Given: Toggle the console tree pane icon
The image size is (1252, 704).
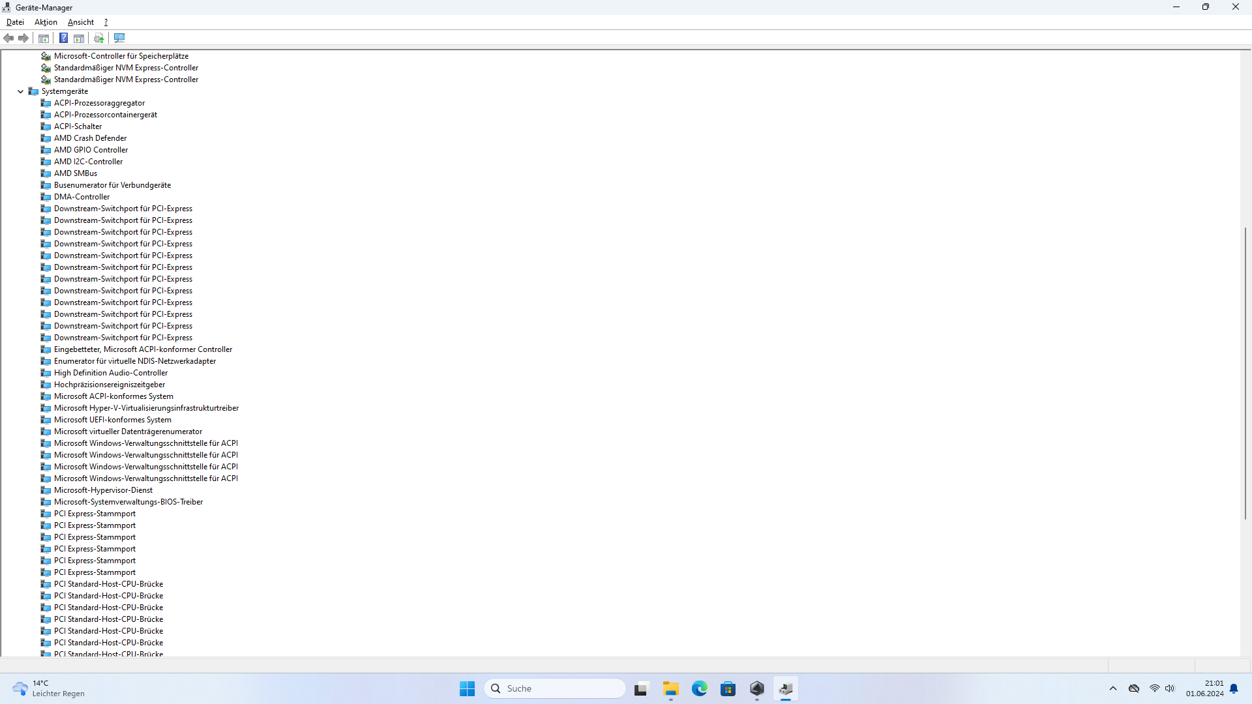Looking at the screenshot, I should coord(44,38).
